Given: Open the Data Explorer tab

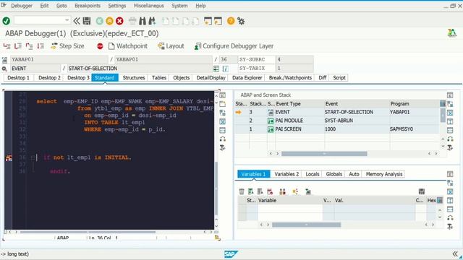Looking at the screenshot, I should coord(247,77).
